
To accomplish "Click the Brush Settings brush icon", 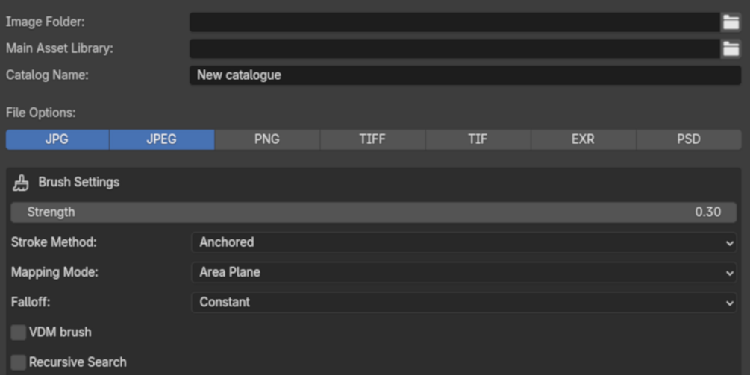I will click(x=21, y=183).
